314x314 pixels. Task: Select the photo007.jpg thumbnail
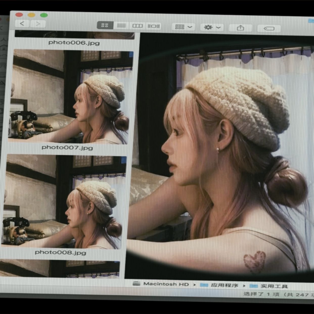[71, 97]
